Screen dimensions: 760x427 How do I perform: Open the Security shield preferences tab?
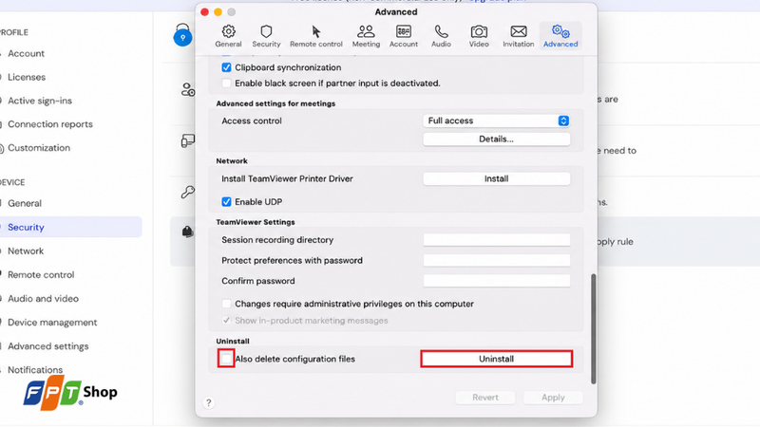(x=266, y=36)
